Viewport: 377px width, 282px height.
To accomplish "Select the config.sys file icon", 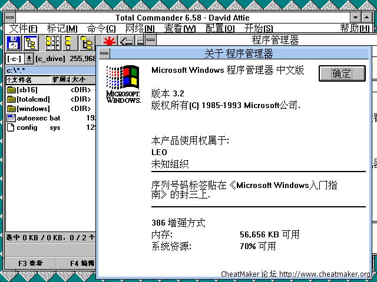I will [x=11, y=127].
